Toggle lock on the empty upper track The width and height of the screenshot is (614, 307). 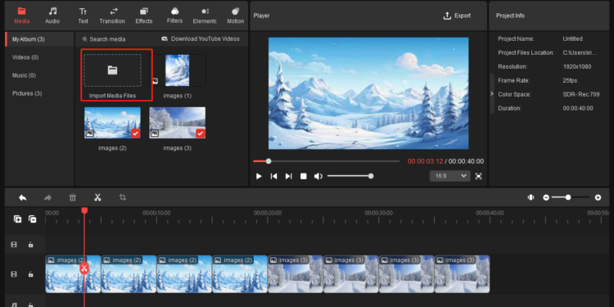point(30,245)
